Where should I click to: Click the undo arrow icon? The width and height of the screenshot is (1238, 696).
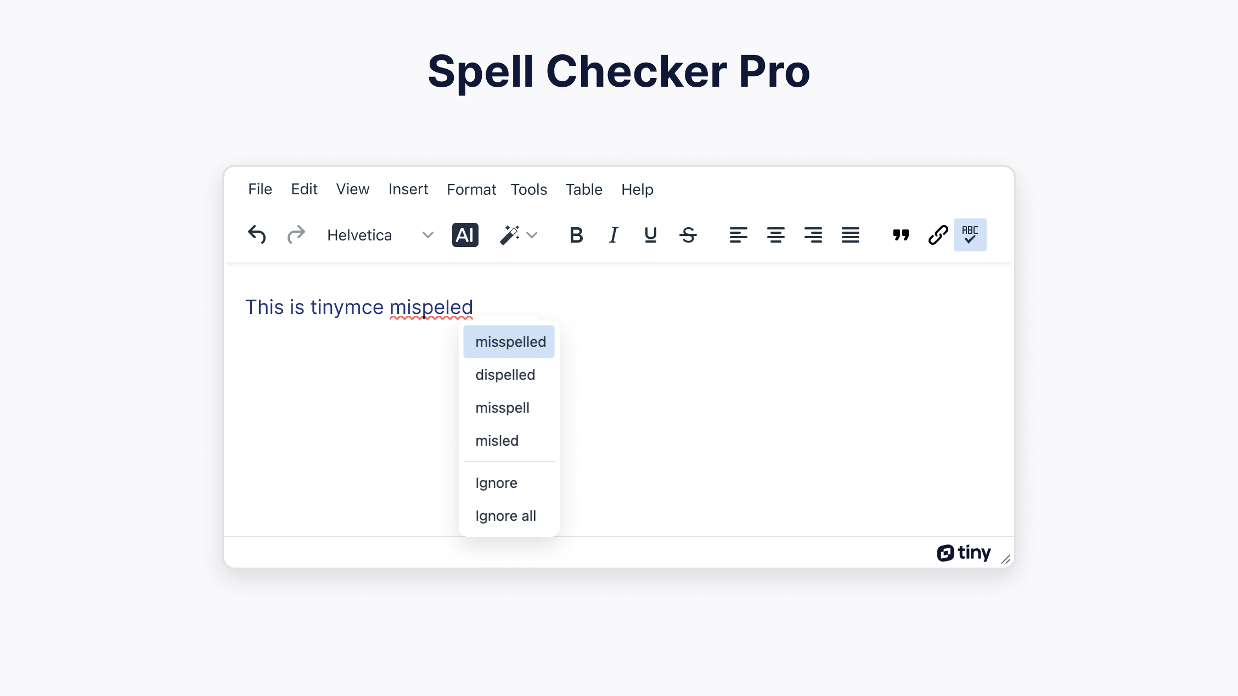coord(257,235)
